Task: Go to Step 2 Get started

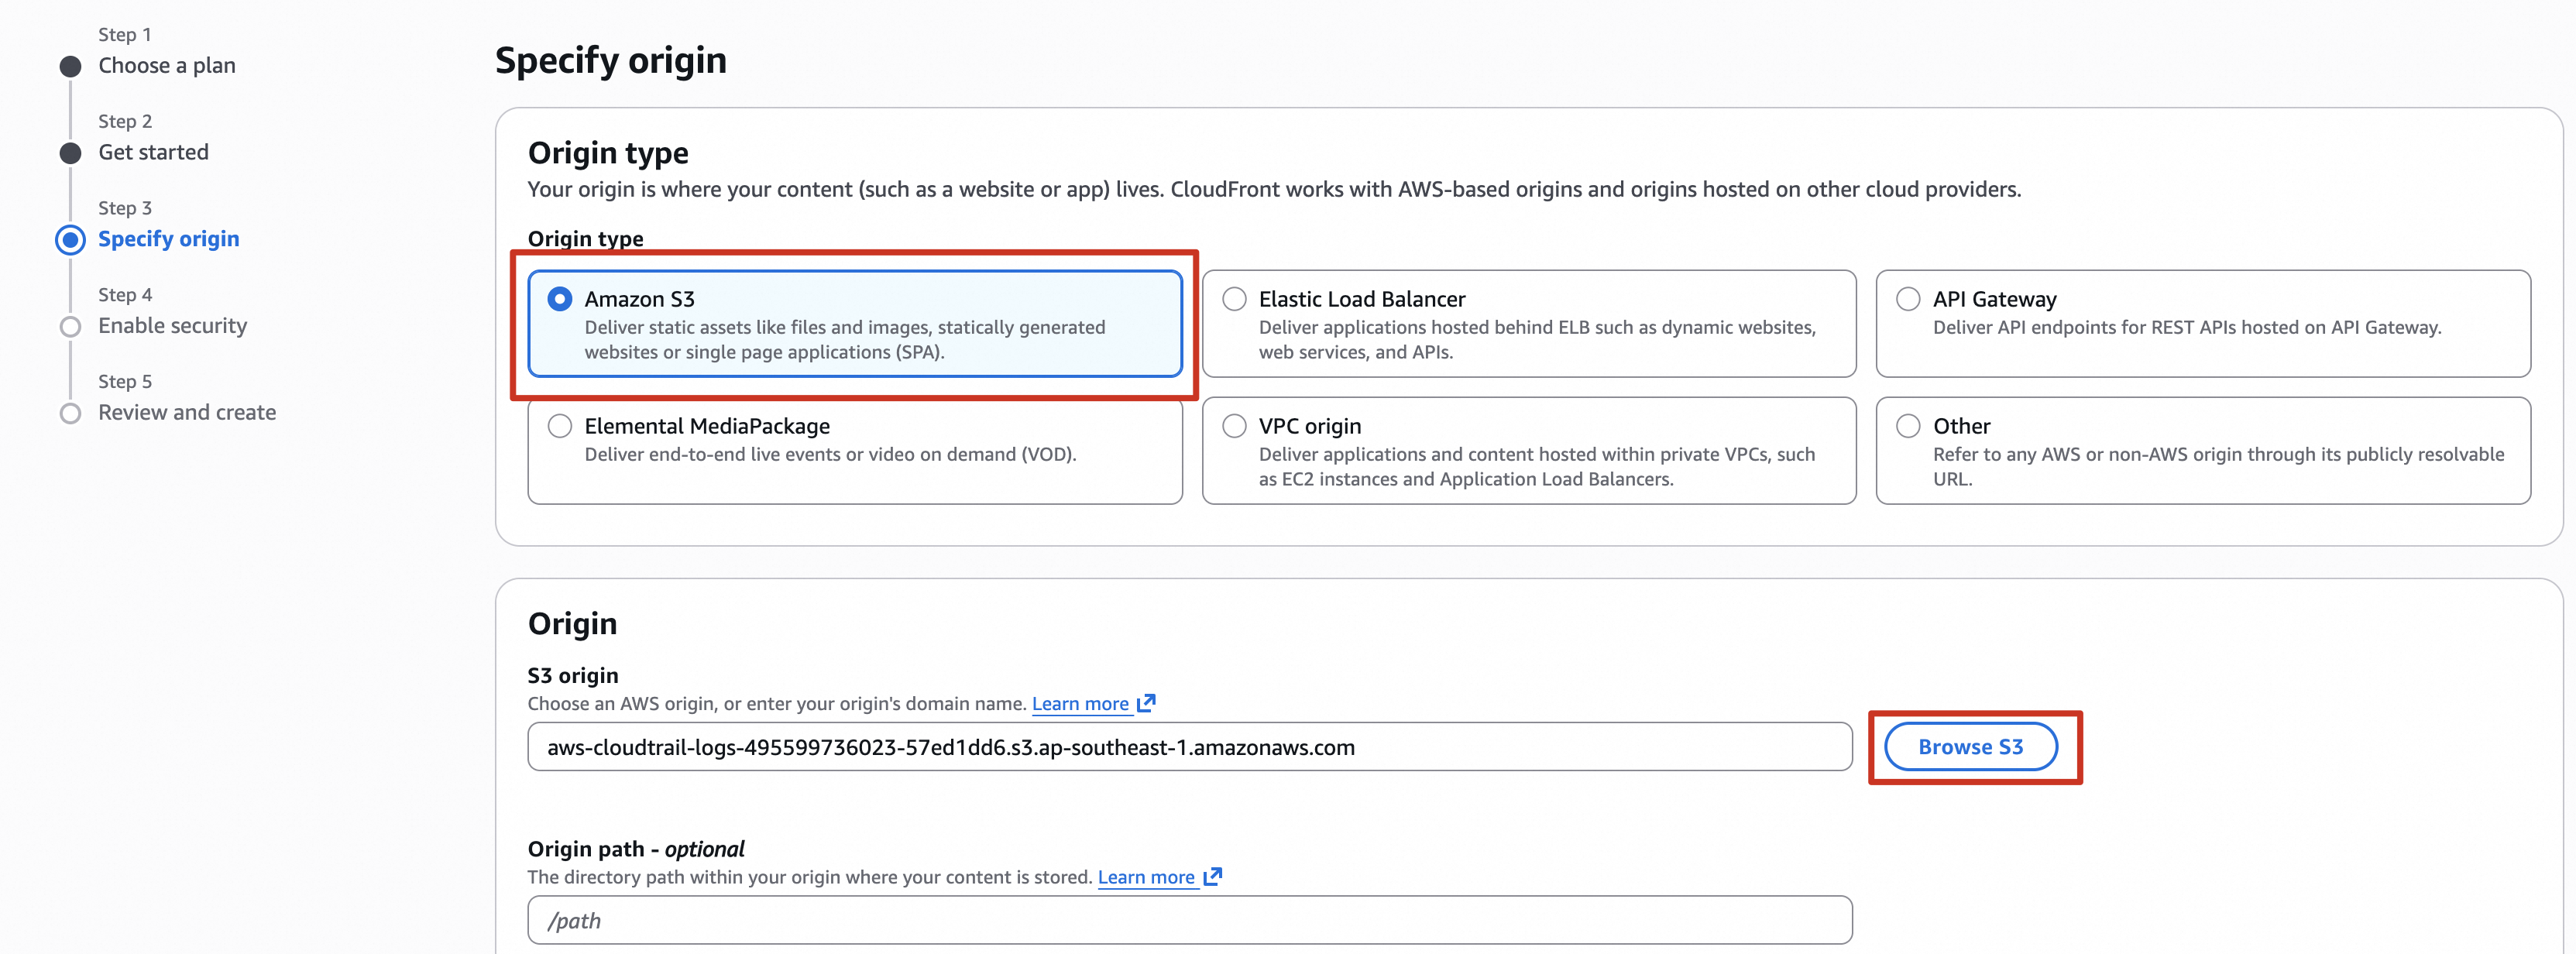Action: pyautogui.click(x=153, y=152)
